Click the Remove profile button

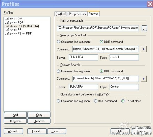(x=39, y=121)
